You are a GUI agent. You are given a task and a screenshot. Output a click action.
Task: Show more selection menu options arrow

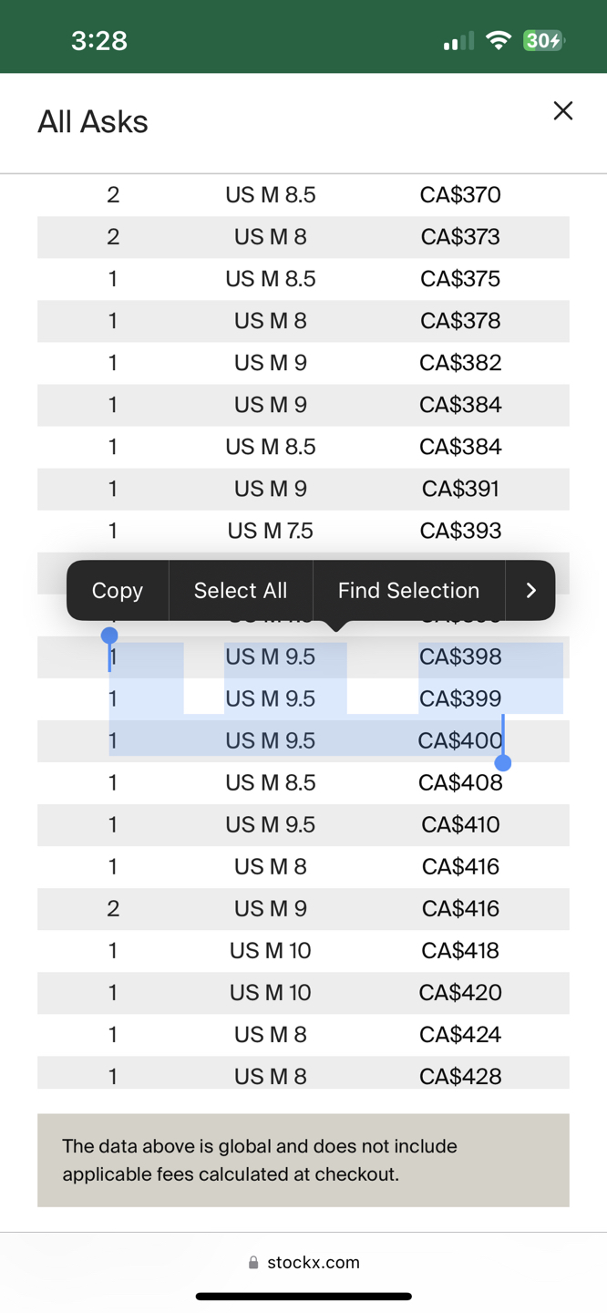(x=530, y=591)
